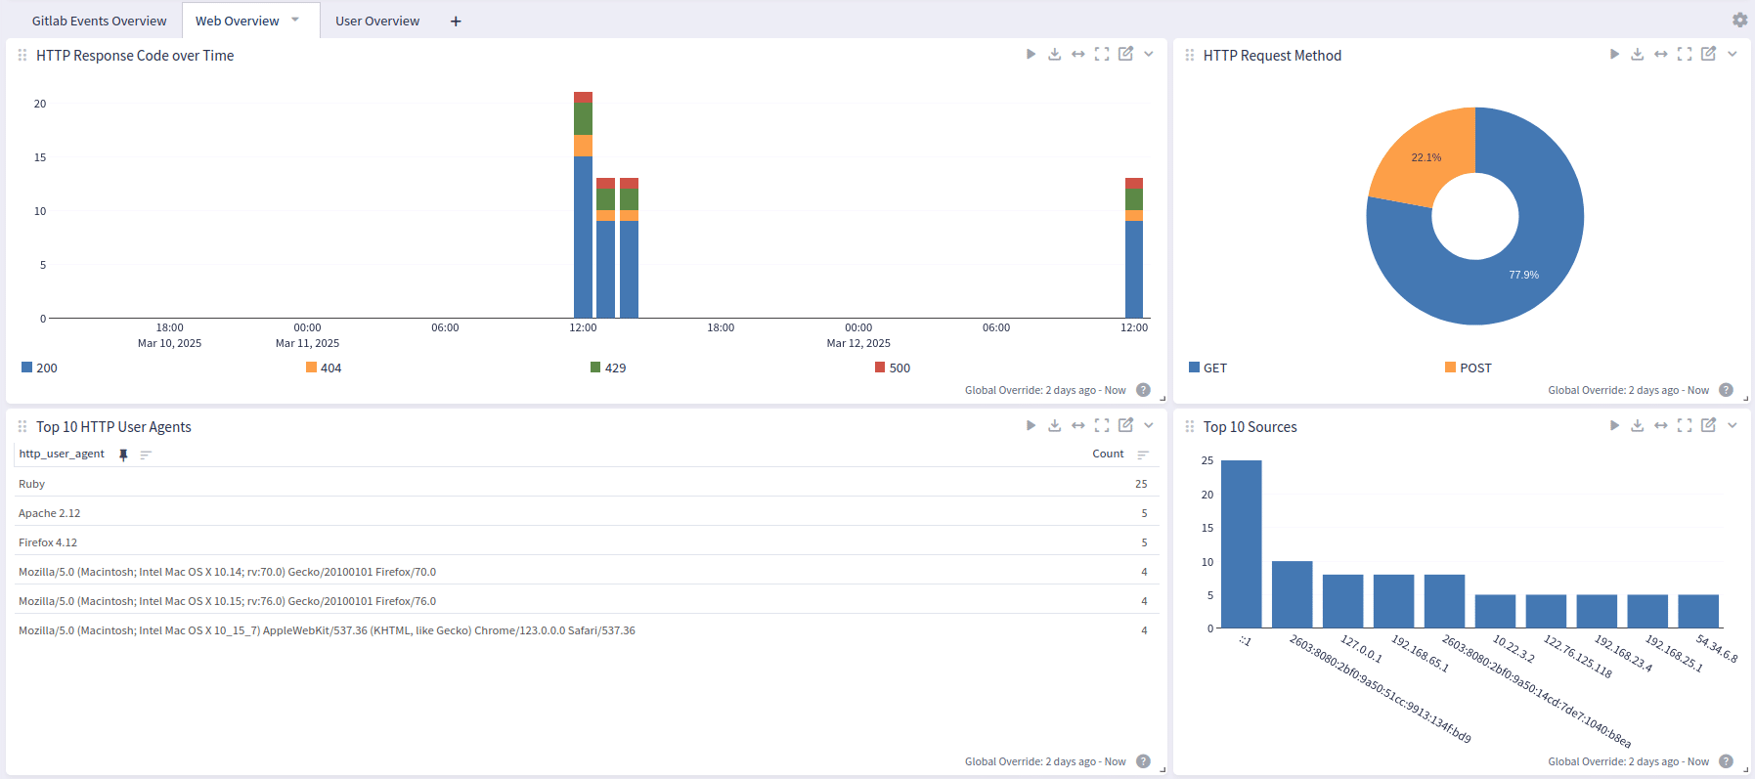Switch to the Gitlab Events Overview tab
The image size is (1755, 779).
pos(99,22)
